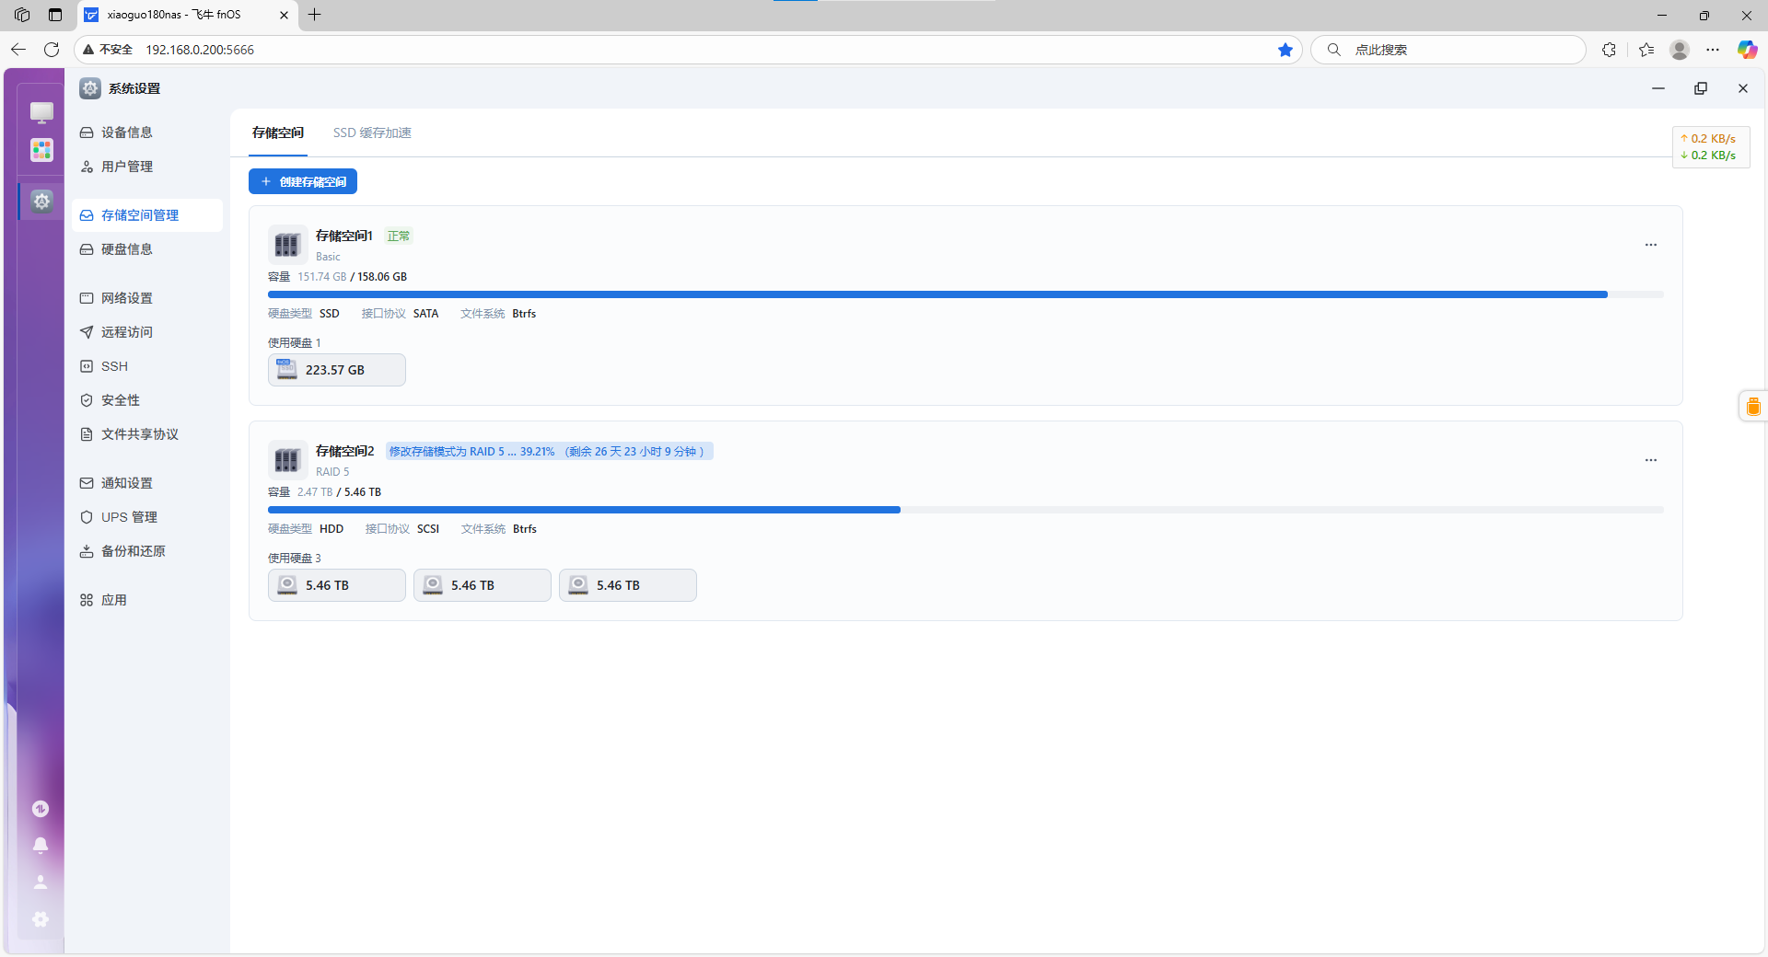Screen dimensions: 1768x957
Task: Reload the page with refresh icon
Action: pos(52,50)
